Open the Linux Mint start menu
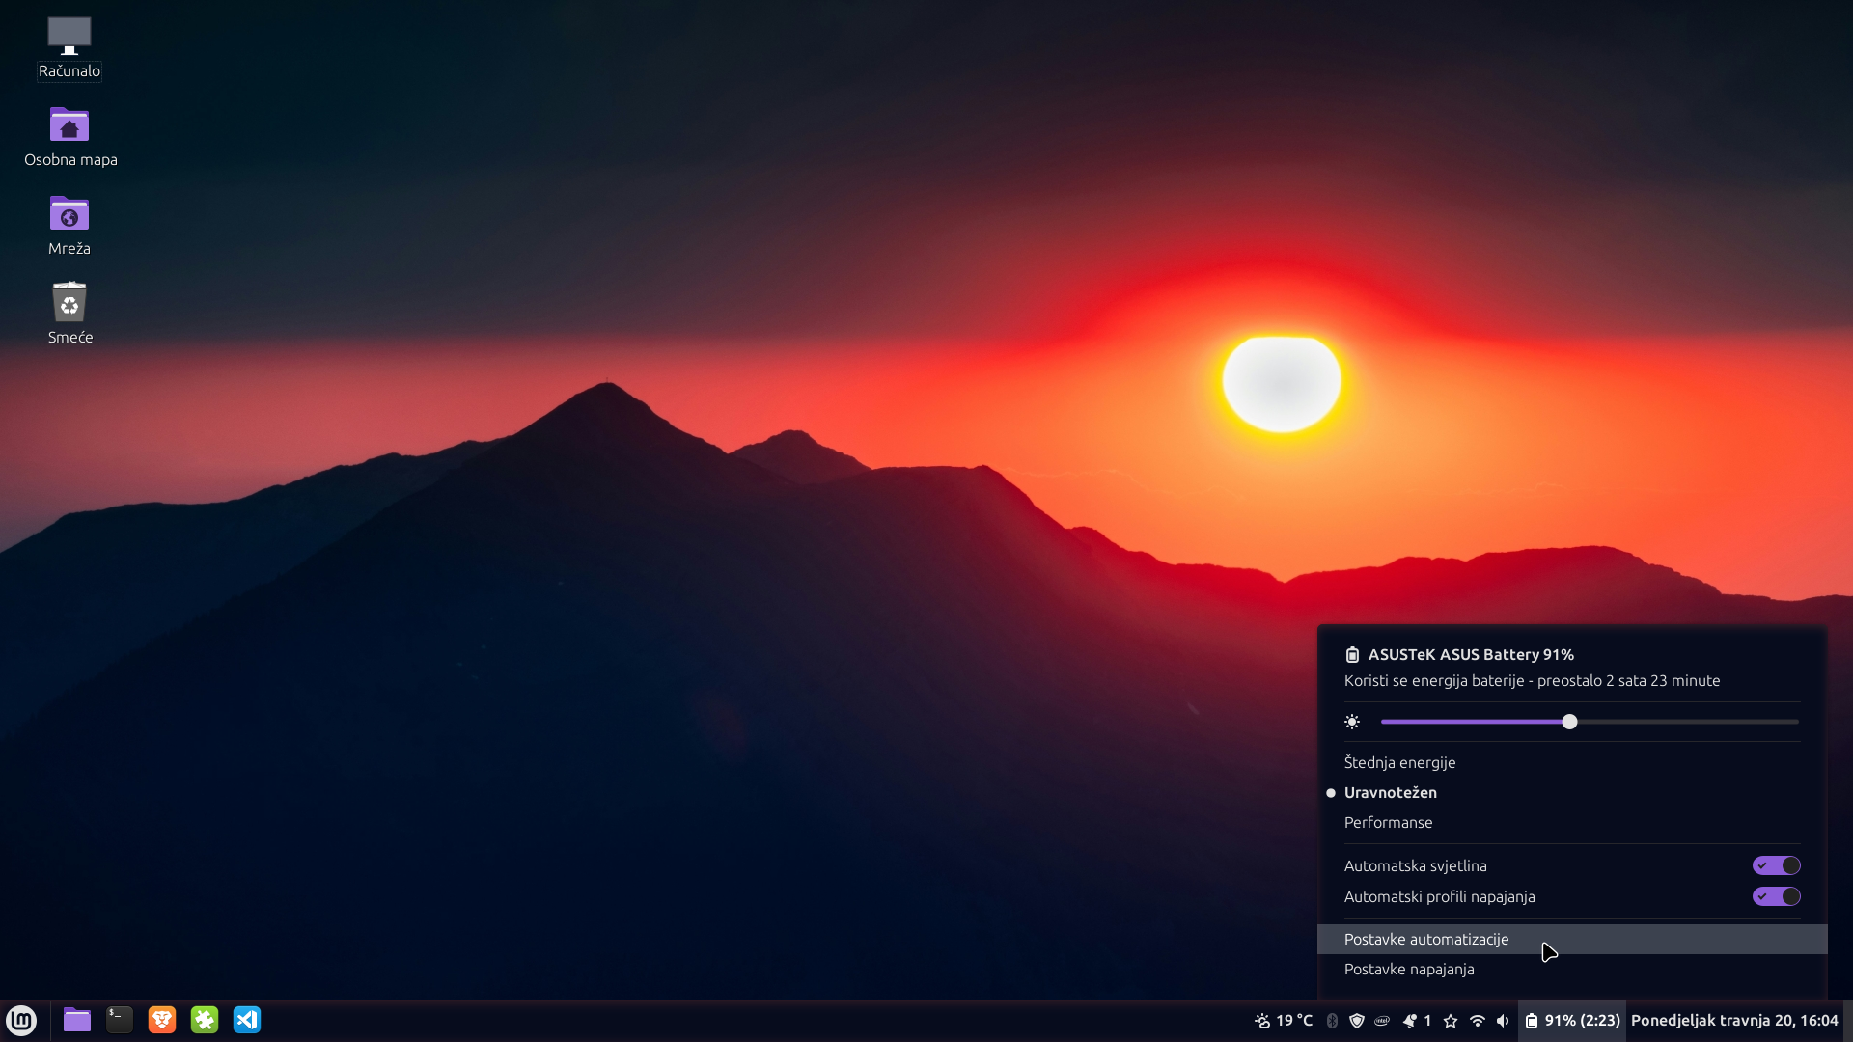The height and width of the screenshot is (1042, 1853). [x=21, y=1020]
